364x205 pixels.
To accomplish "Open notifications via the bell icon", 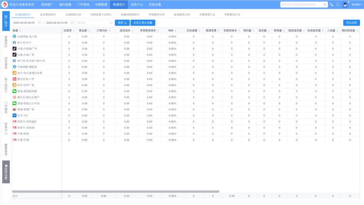I will pyautogui.click(x=338, y=5).
